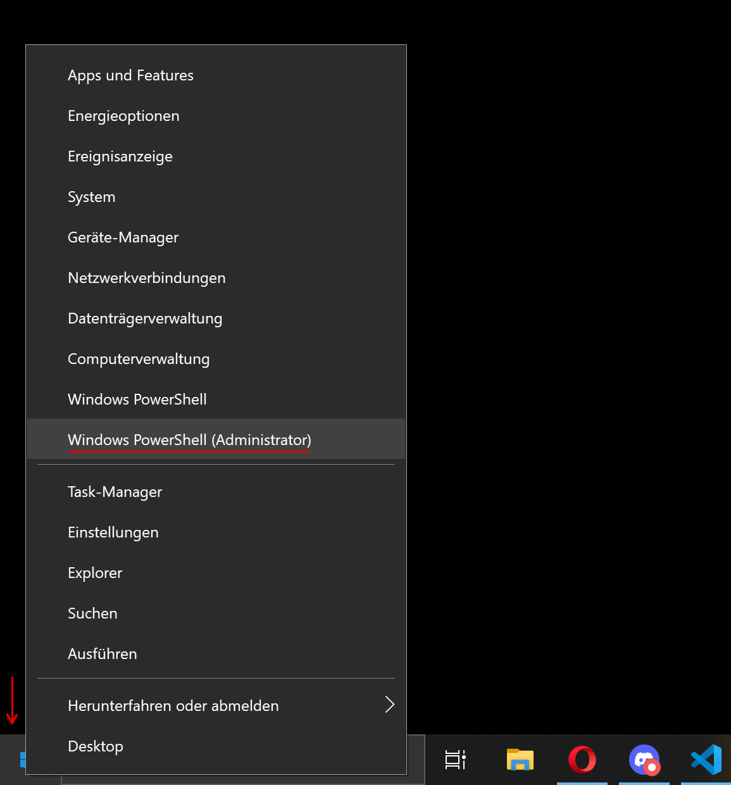Launch Geräte-Manager
The height and width of the screenshot is (785, 731).
[216, 237]
